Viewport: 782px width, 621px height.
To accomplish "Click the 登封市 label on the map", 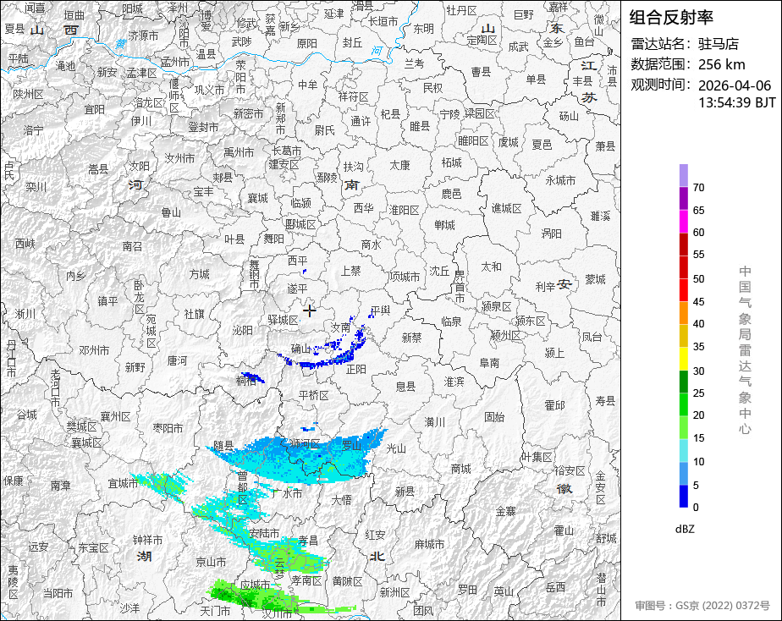I will click(x=203, y=127).
